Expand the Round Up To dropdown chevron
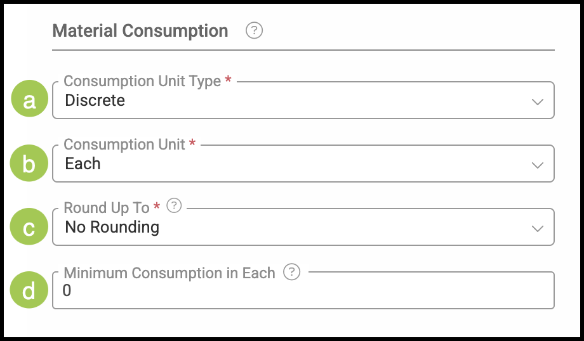 pyautogui.click(x=537, y=228)
